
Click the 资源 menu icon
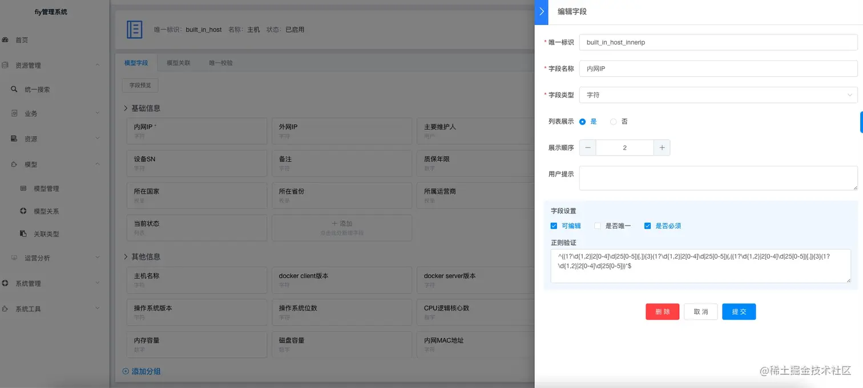click(x=14, y=138)
